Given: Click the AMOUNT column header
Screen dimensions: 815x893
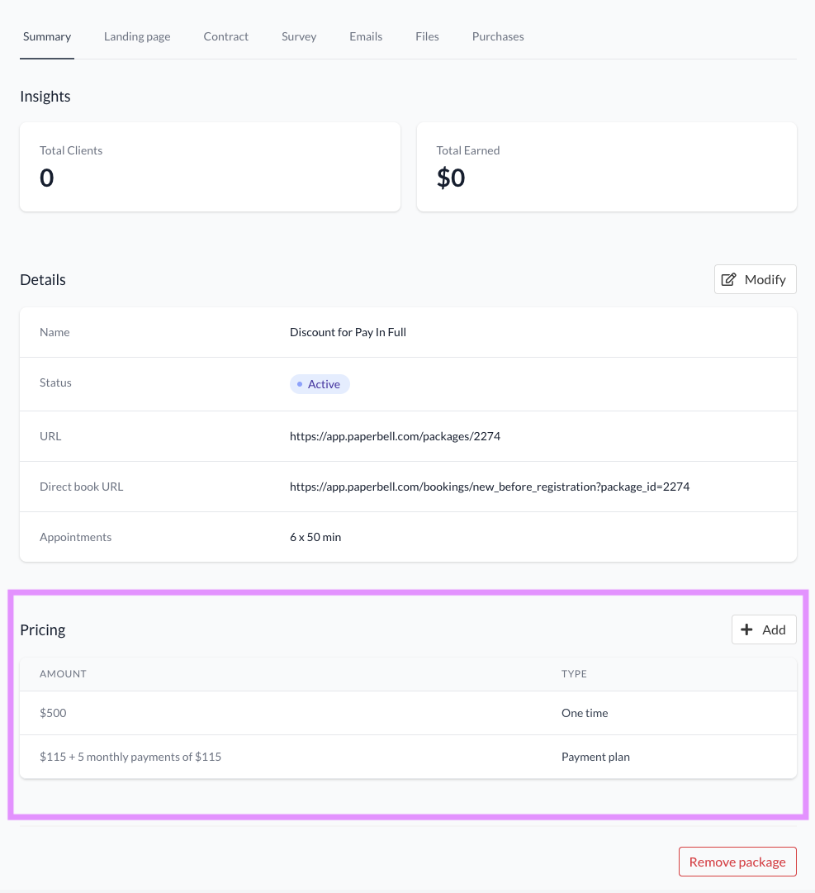Looking at the screenshot, I should (63, 674).
